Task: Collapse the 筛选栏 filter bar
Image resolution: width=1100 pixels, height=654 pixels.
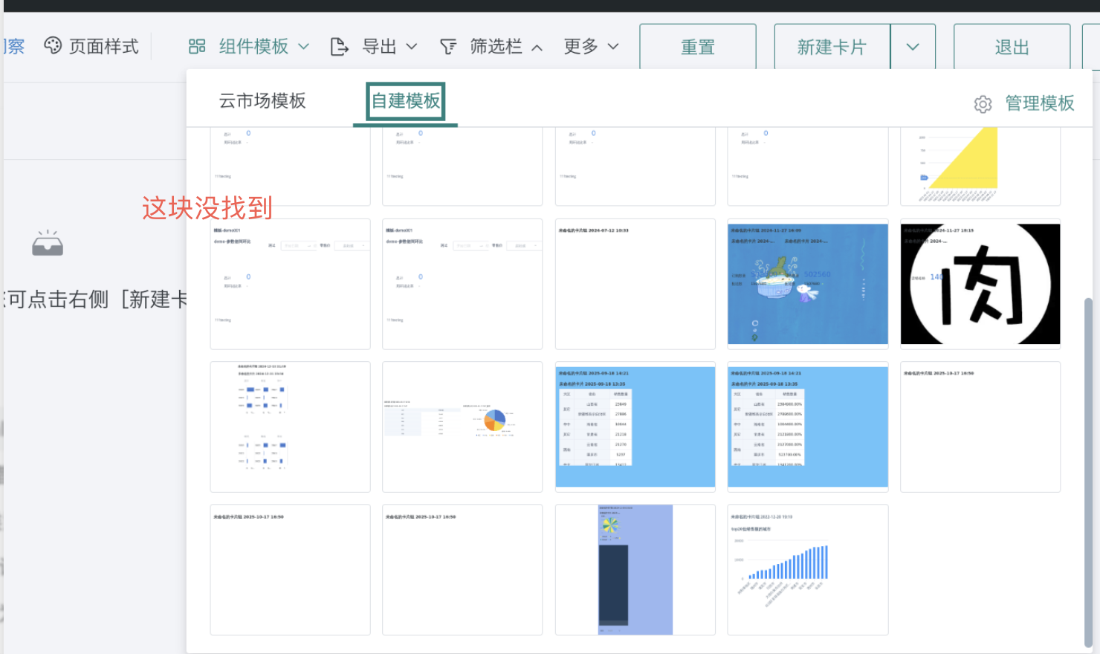Action: 491,47
